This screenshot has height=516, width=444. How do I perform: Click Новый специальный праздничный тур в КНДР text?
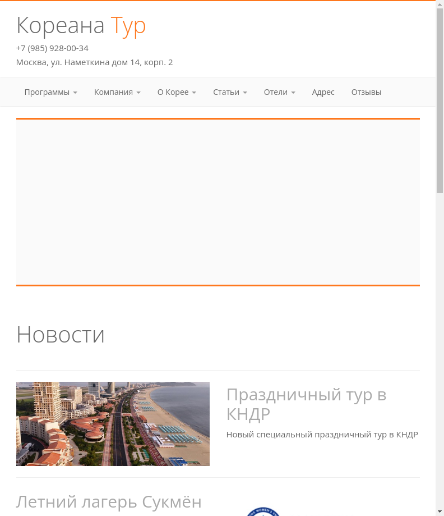pos(322,435)
